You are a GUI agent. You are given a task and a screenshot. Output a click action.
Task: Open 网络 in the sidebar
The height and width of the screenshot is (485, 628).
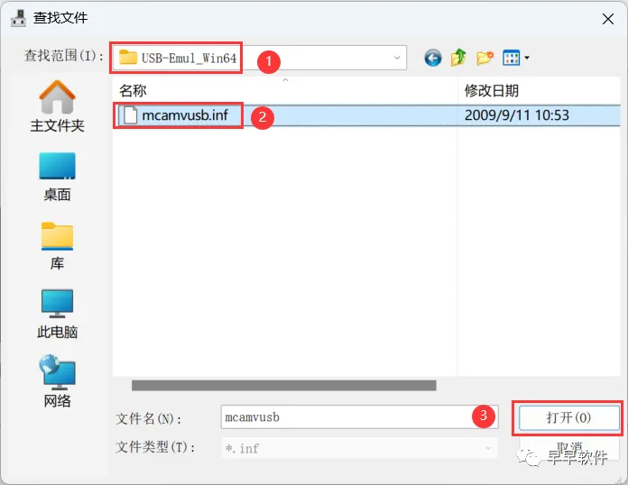(57, 381)
